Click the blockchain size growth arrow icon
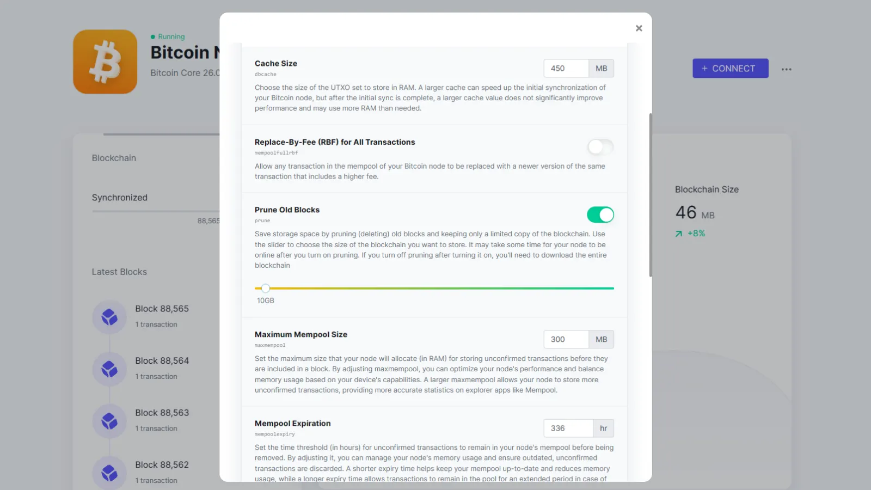This screenshot has height=490, width=871. click(679, 234)
